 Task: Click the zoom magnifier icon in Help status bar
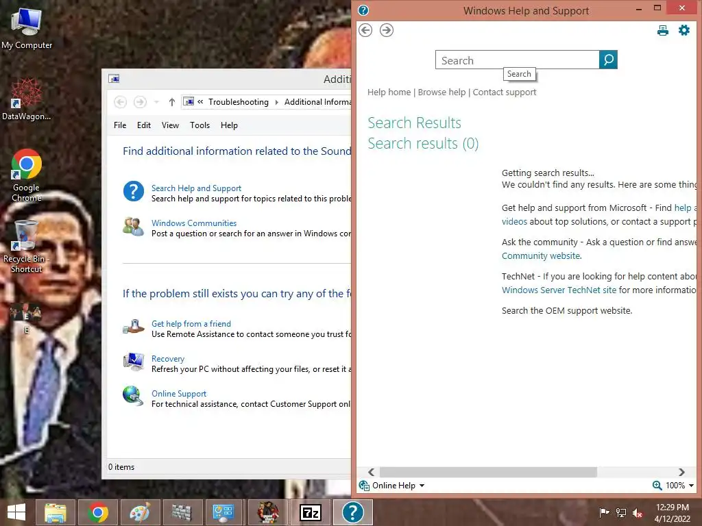tap(657, 486)
